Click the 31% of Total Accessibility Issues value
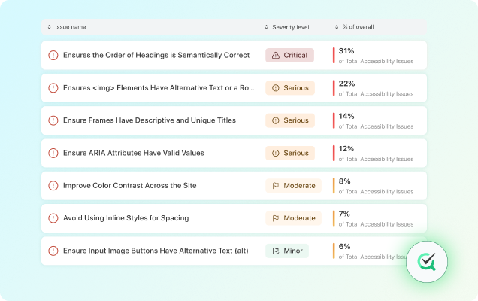The height and width of the screenshot is (301, 478). click(x=346, y=51)
